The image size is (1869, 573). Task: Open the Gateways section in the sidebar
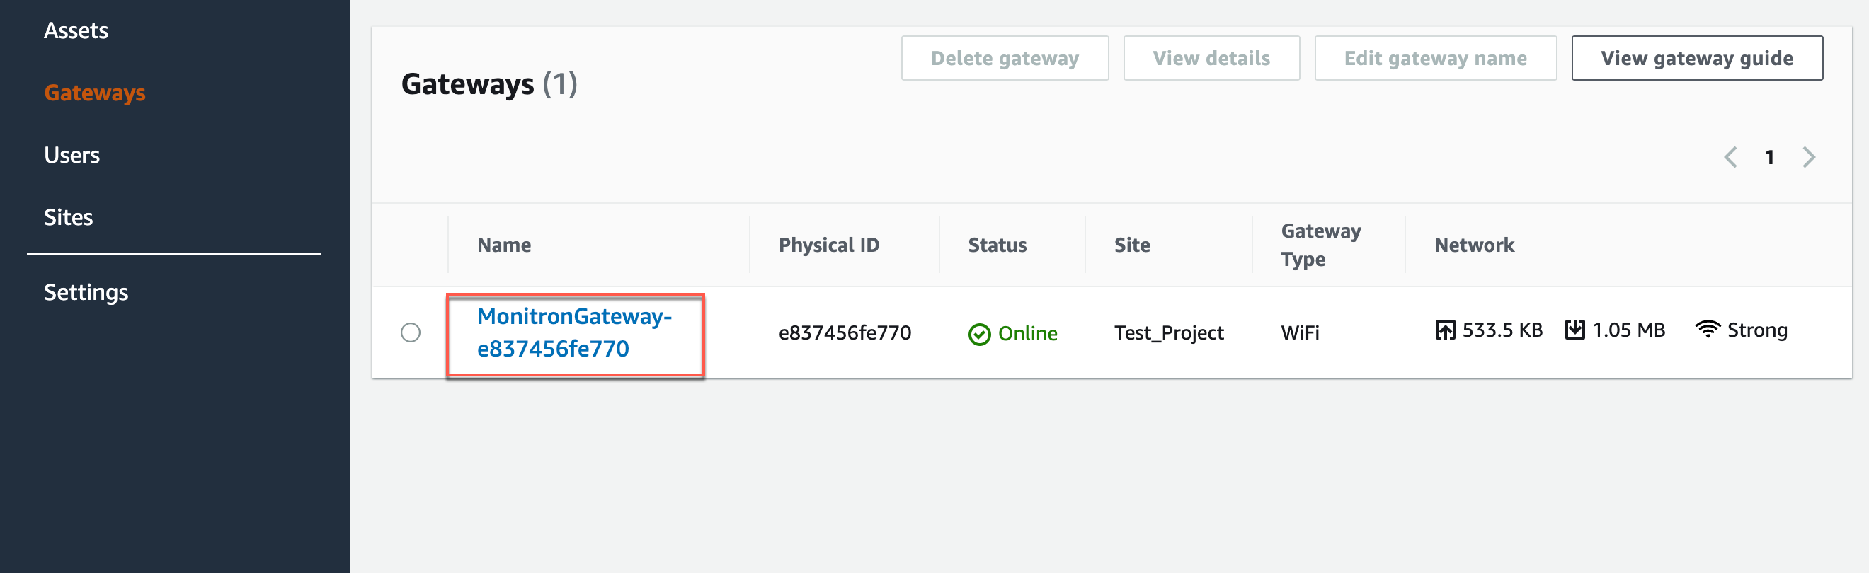point(95,92)
